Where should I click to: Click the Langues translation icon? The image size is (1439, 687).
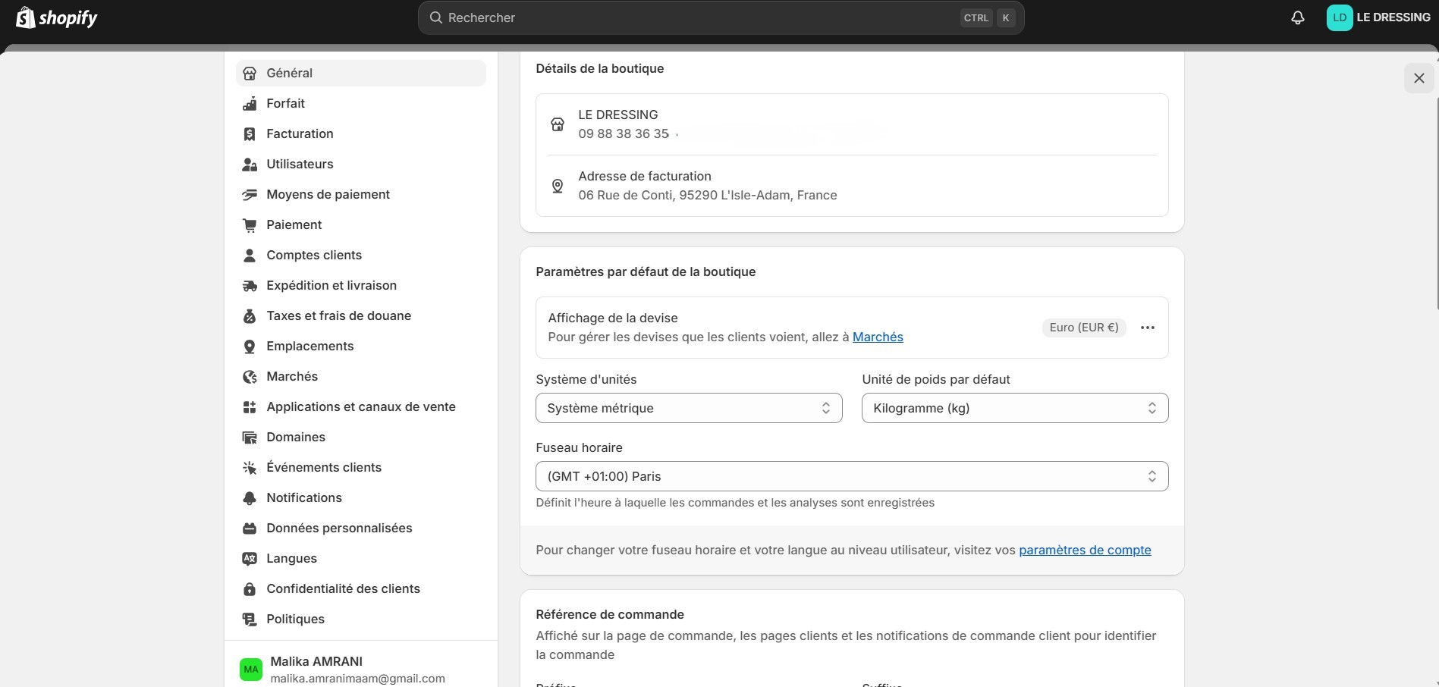(x=250, y=559)
